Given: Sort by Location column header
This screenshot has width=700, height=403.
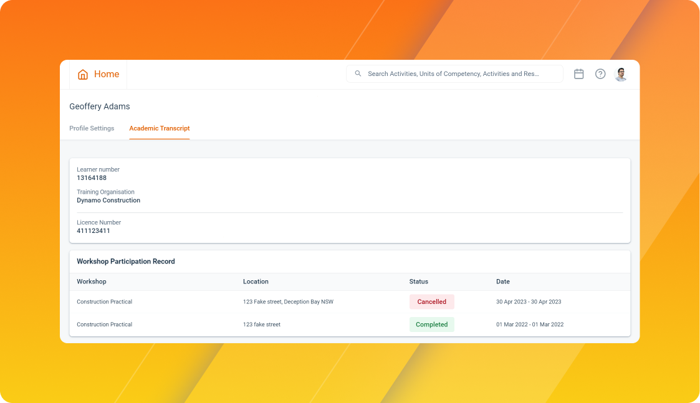Looking at the screenshot, I should click(256, 282).
